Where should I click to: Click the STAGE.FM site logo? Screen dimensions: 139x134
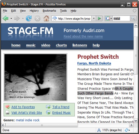[x=31, y=31]
